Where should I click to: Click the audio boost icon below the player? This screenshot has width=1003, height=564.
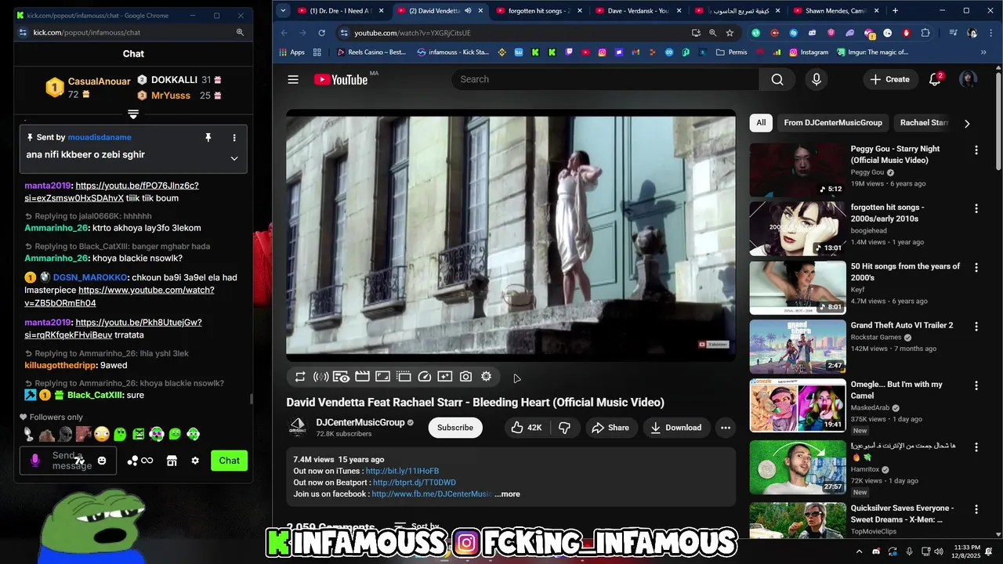click(320, 377)
